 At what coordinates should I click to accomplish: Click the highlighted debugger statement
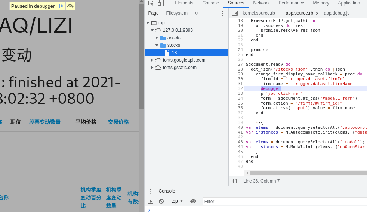tap(271, 88)
